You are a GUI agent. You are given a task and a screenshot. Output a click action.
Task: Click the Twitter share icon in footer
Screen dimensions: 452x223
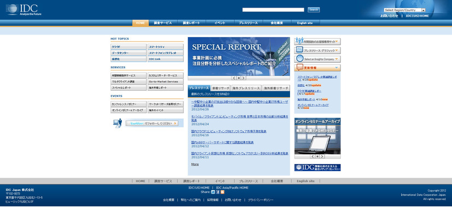tap(213, 192)
